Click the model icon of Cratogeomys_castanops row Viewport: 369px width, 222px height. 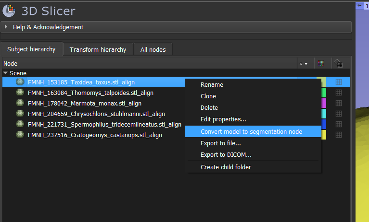[x=20, y=135]
